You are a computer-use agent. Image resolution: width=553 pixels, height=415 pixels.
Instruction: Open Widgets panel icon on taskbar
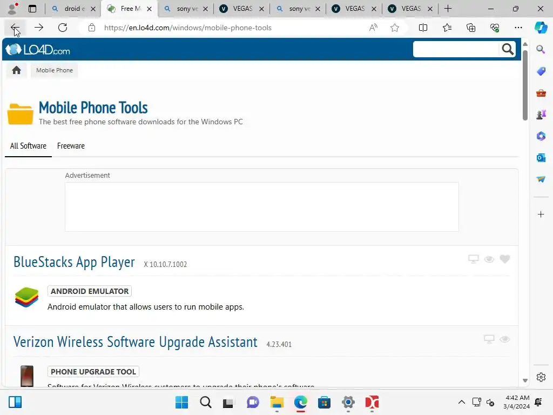(x=15, y=402)
